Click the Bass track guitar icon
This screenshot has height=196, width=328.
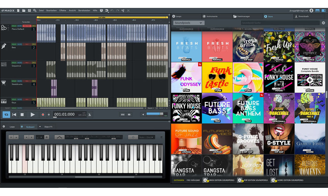click(4, 46)
